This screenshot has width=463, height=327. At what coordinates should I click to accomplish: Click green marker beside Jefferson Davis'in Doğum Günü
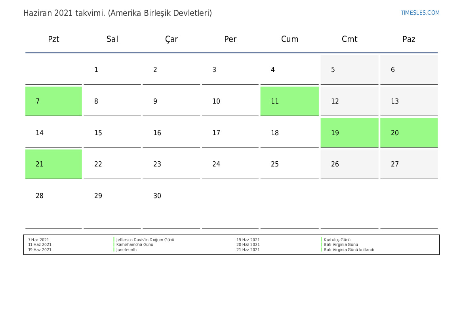click(114, 240)
